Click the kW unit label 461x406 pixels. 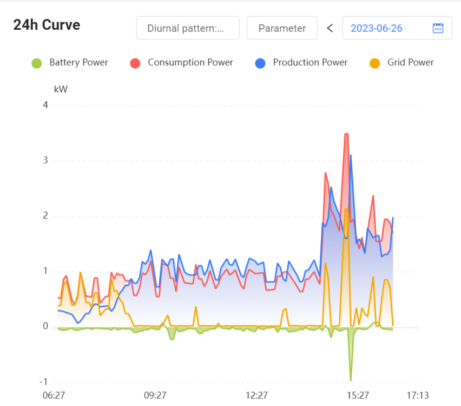[61, 89]
